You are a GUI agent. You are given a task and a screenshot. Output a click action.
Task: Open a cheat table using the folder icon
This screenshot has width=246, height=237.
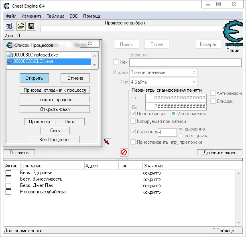coord(21,26)
